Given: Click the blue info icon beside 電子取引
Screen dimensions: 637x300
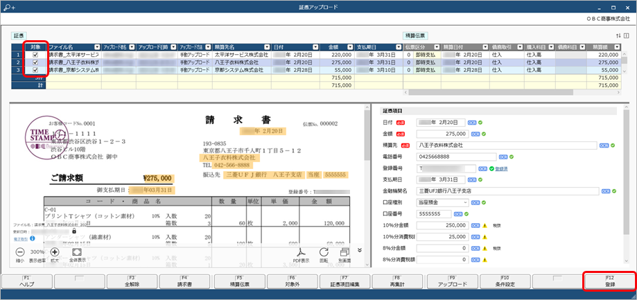Looking at the screenshot, I should coord(32,238).
